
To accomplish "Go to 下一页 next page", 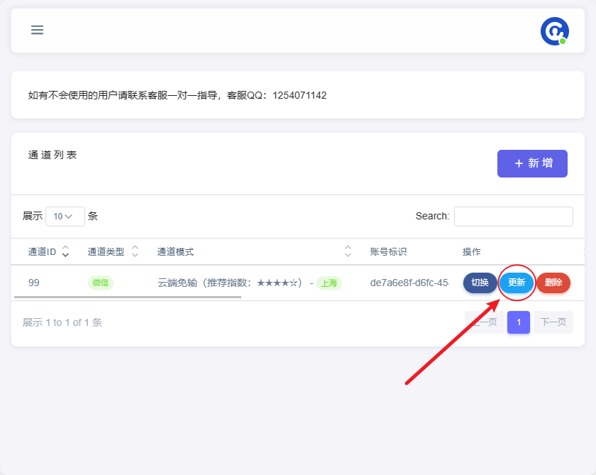I will point(553,322).
